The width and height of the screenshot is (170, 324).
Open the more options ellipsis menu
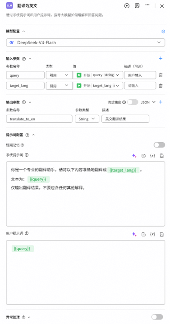[x=147, y=5]
